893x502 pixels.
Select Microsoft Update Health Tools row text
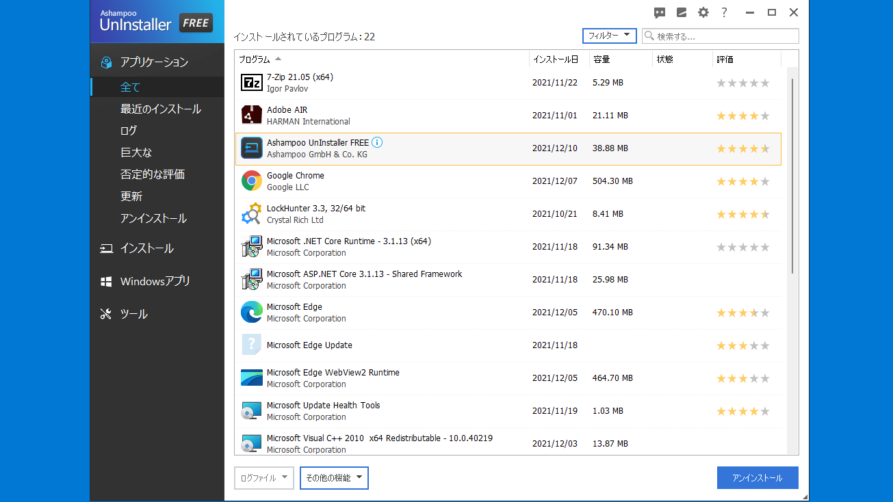[323, 406]
